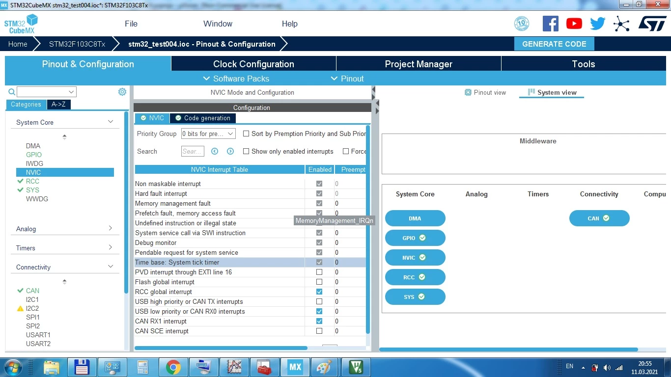Expand the Analog category
The width and height of the screenshot is (671, 377).
click(x=64, y=229)
